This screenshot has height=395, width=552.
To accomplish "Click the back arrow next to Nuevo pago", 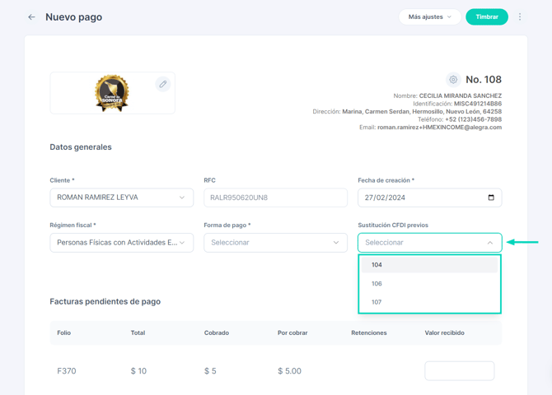I will tap(31, 17).
